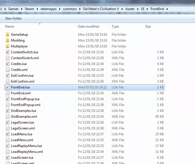The width and height of the screenshot is (195, 164).
Task: Click the 85 KB size cell
Action: point(159,117)
